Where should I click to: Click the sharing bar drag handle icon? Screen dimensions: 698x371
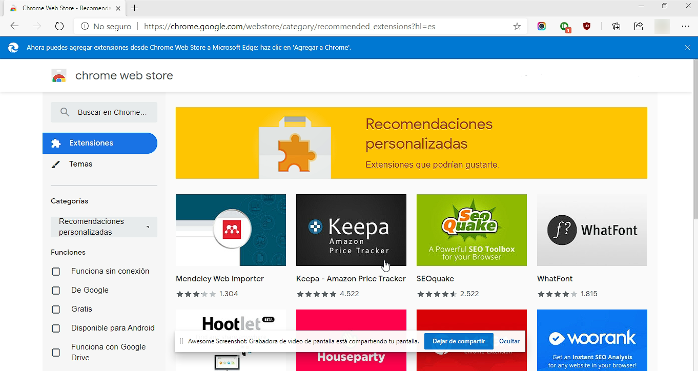[x=181, y=341]
